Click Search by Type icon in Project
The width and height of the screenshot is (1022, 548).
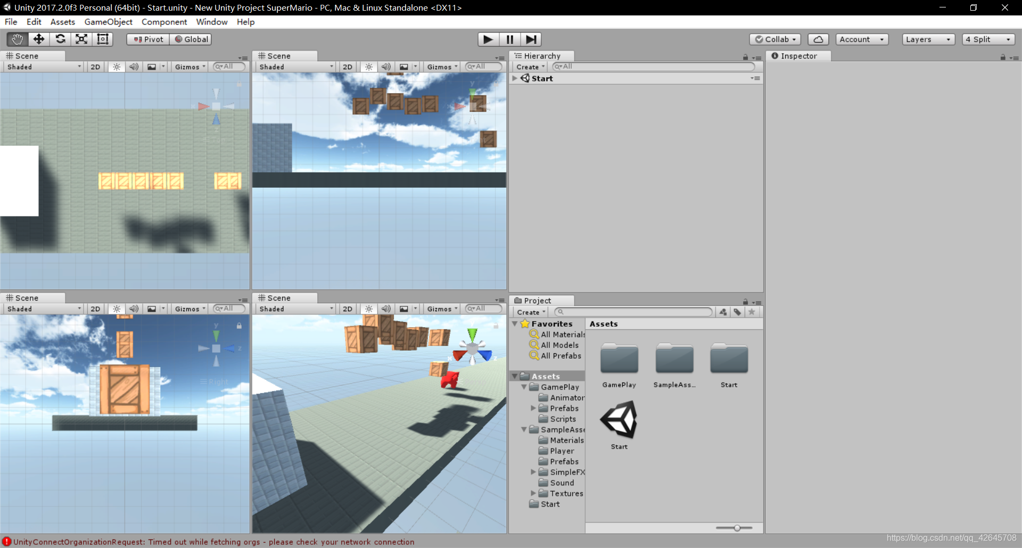point(723,312)
